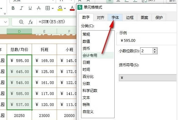Select cell ¥ 585.00

(x=20, y=93)
